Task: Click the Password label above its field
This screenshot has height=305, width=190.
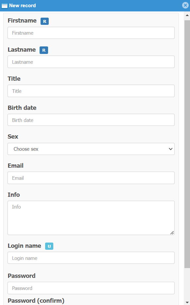Action: click(22, 276)
